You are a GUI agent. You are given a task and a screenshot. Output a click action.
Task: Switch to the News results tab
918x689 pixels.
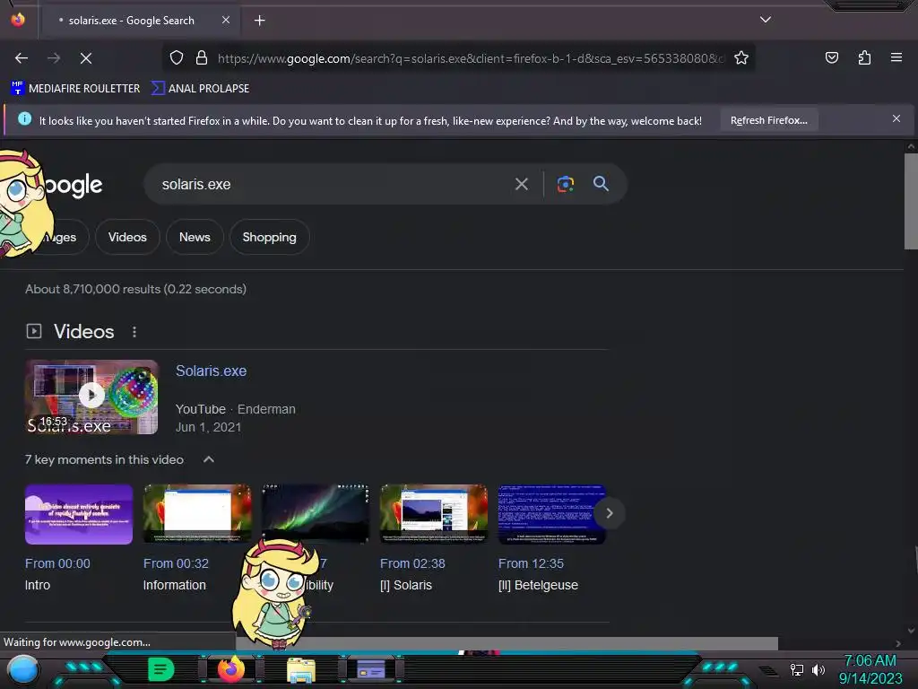click(x=195, y=237)
